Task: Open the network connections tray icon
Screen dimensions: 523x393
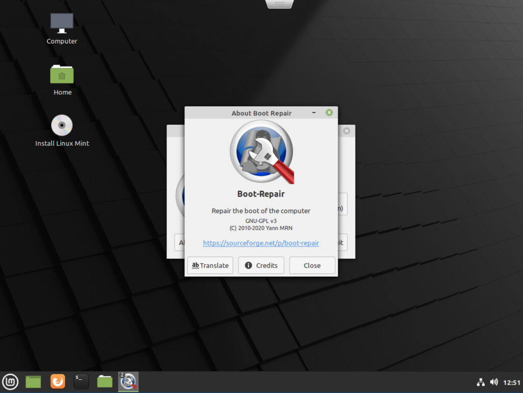Action: pos(480,382)
